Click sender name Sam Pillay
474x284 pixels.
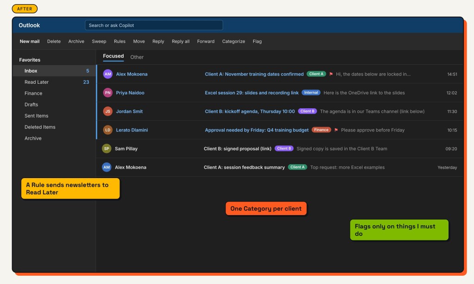point(126,148)
